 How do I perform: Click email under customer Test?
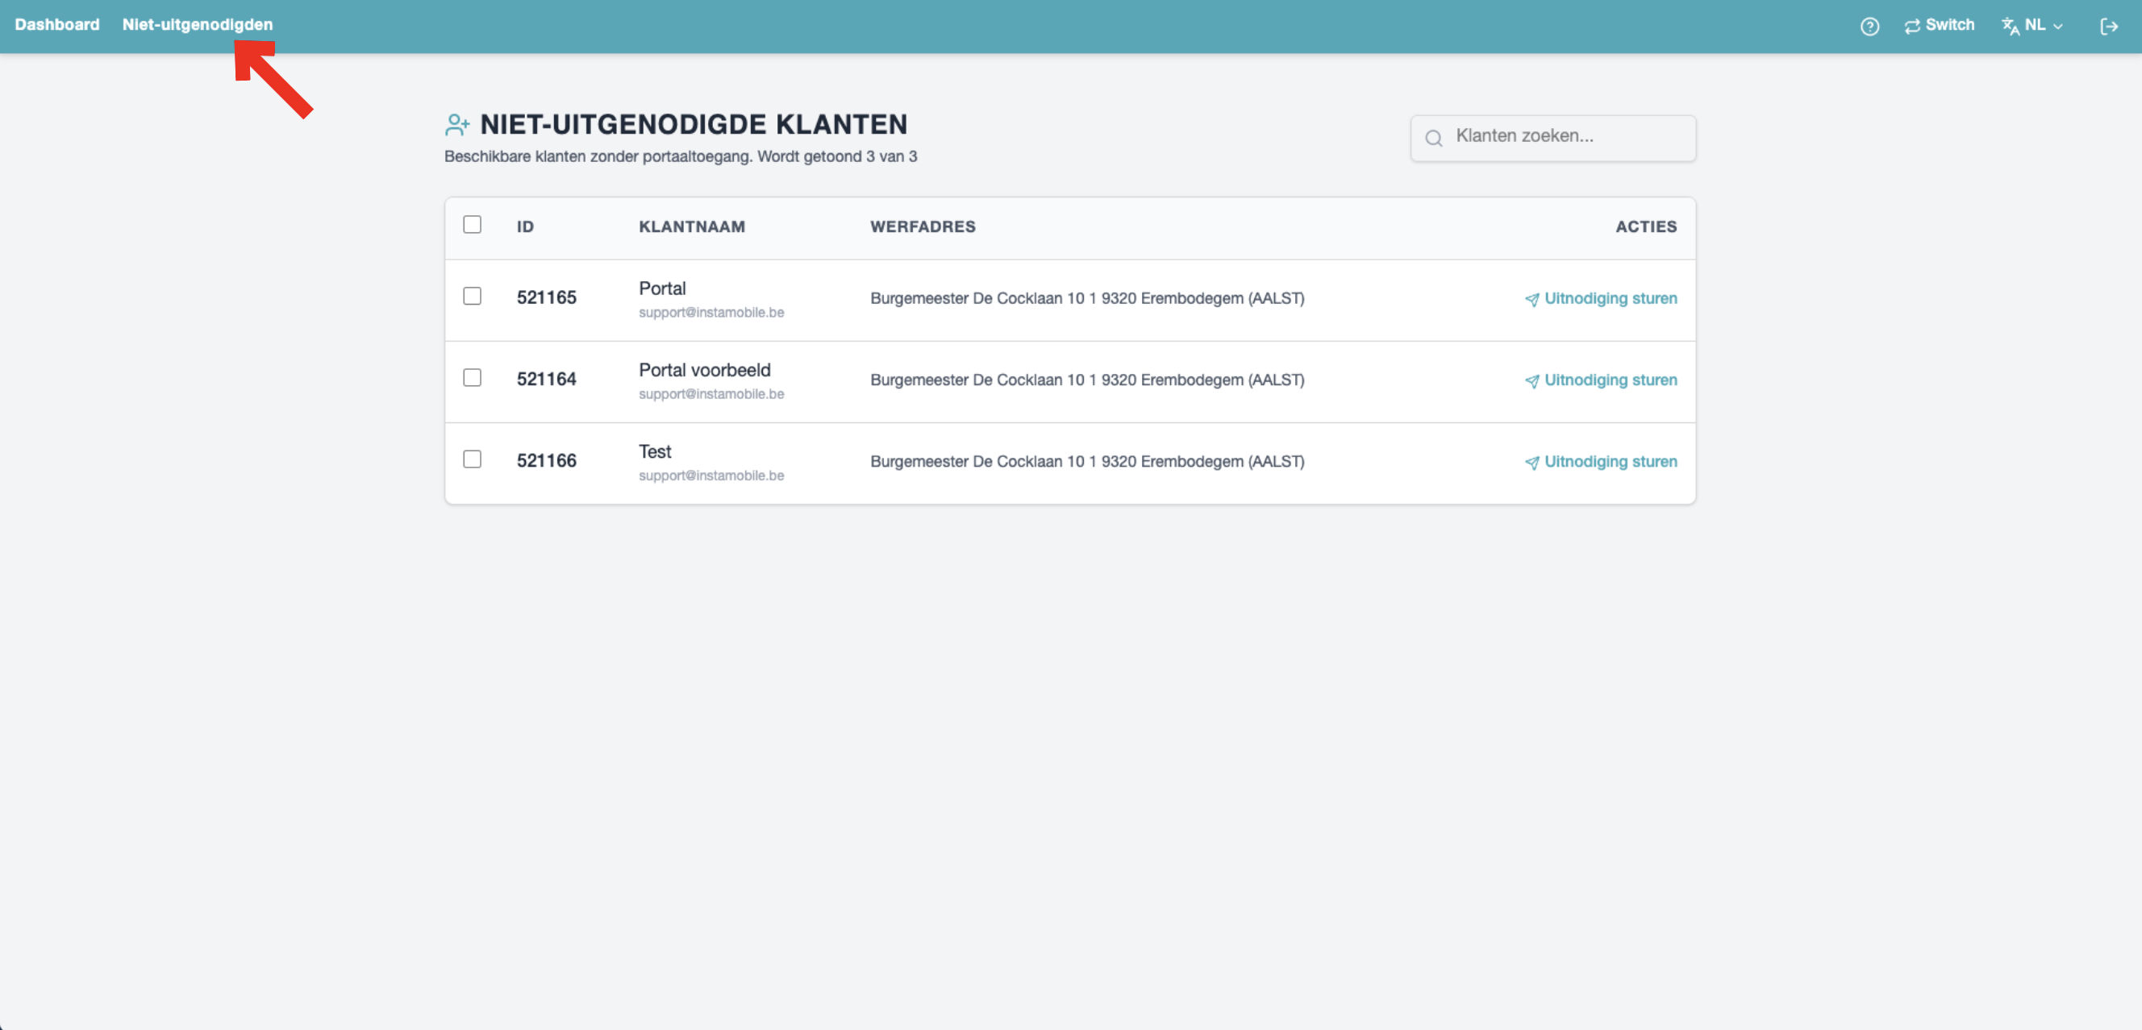pyautogui.click(x=711, y=476)
